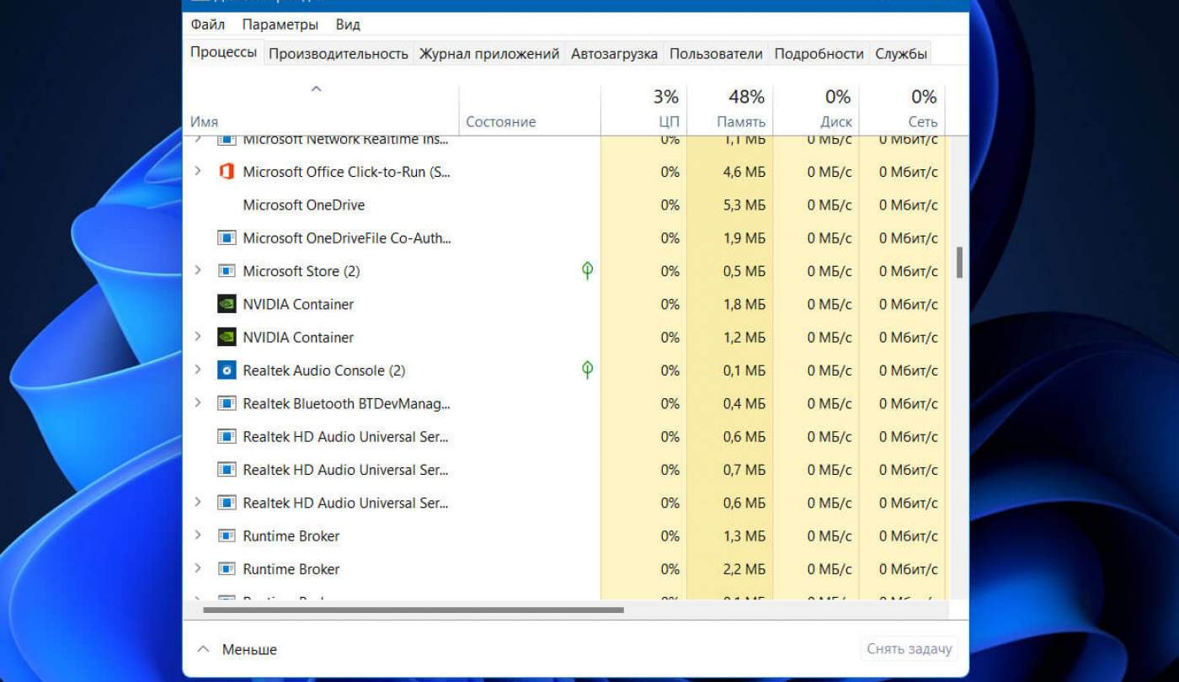Screen dimensions: 1179x682
Task: Click NVIDIA icon on the 1,2 МБ row
Action: 226,338
